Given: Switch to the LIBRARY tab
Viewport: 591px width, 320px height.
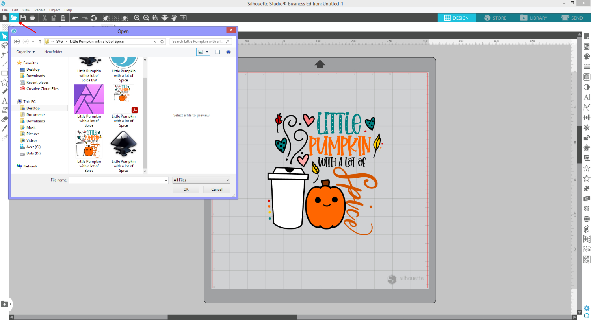Looking at the screenshot, I should coord(534,18).
